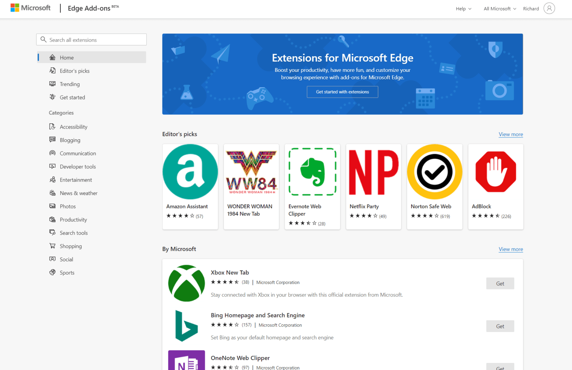This screenshot has height=370, width=572.
Task: Select the Accessibility category icon
Action: [x=53, y=127]
